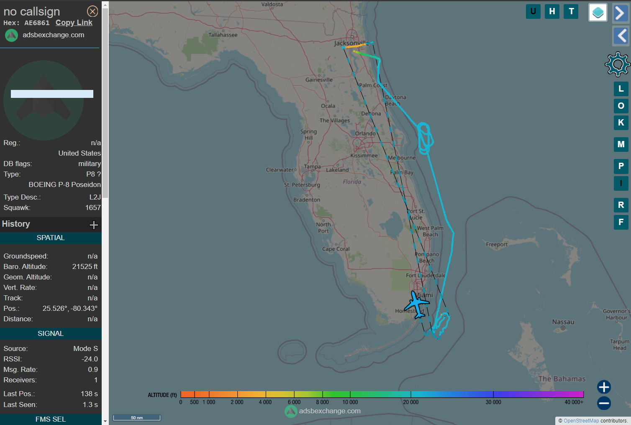
Task: Click the BOEING P-8 Poseidon text
Action: coord(65,185)
